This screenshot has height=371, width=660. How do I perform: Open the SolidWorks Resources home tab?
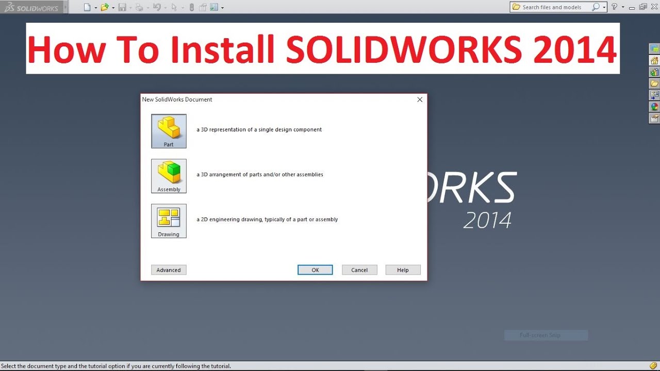pyautogui.click(x=654, y=60)
